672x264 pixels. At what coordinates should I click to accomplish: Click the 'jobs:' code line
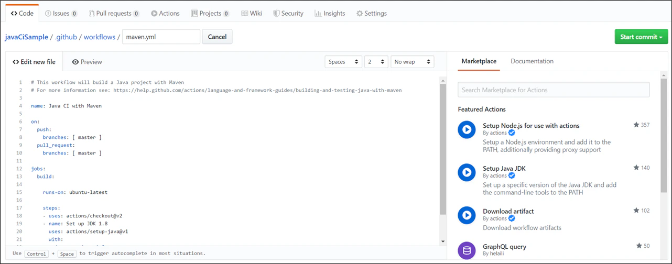tap(38, 169)
